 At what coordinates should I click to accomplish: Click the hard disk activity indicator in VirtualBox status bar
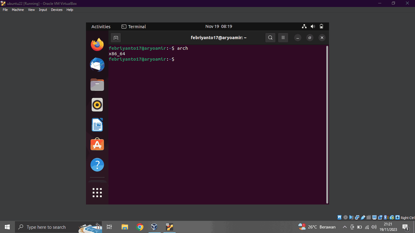340,218
